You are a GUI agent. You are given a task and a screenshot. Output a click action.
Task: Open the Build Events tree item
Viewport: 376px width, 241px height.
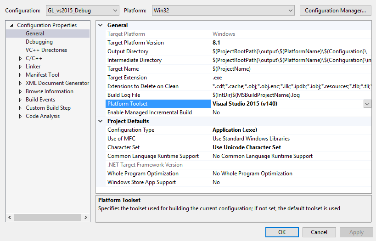[x=40, y=100]
